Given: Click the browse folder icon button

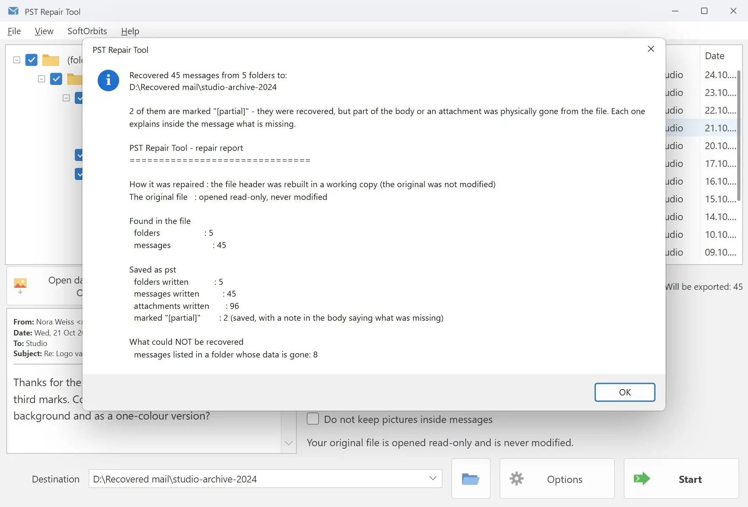Looking at the screenshot, I should click(471, 479).
